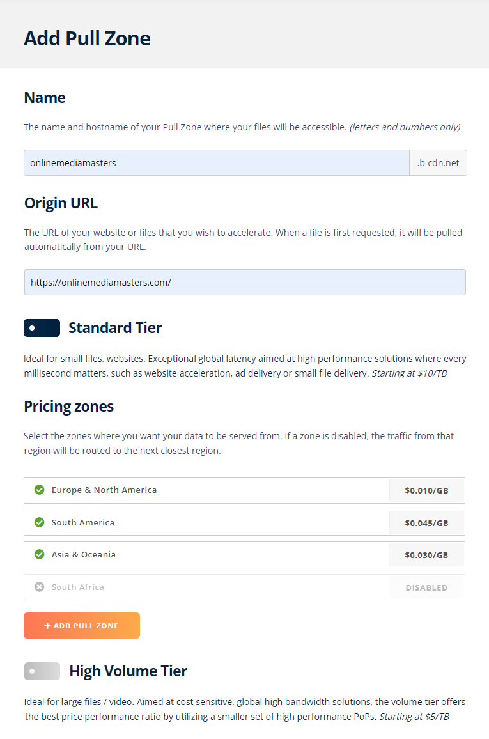Click the gray X icon beside South Africa
Image resolution: width=489 pixels, height=739 pixels.
pos(40,587)
